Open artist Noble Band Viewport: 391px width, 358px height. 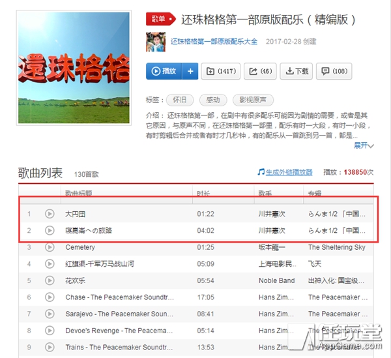pyautogui.click(x=276, y=280)
